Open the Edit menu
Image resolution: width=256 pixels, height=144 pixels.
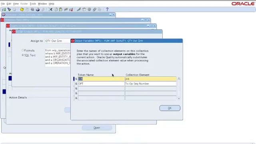pyautogui.click(x=9, y=4)
